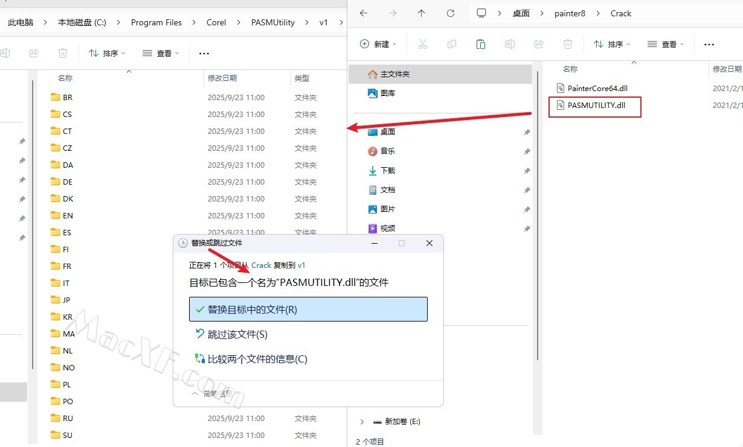The width and height of the screenshot is (743, 447).
Task: Click the Delete trash icon in left toolbar
Action: [x=63, y=53]
